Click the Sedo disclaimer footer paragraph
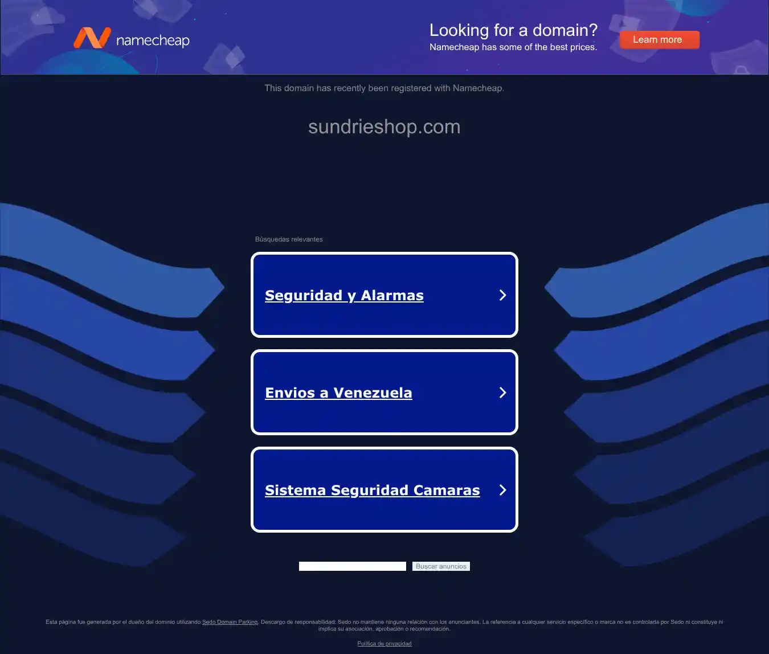Screen dimensions: 769x654 (x=384, y=626)
